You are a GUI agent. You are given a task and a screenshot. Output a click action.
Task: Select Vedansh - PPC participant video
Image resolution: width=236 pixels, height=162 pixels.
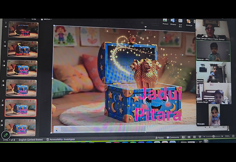click(x=213, y=51)
